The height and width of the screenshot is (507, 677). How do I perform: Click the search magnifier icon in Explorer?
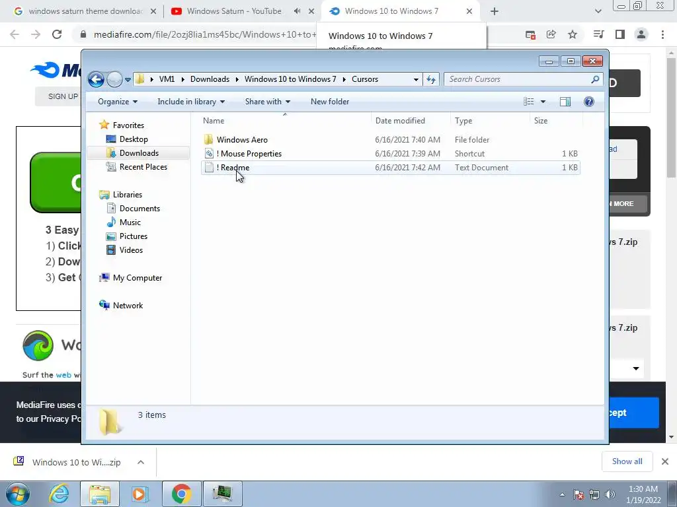[595, 79]
